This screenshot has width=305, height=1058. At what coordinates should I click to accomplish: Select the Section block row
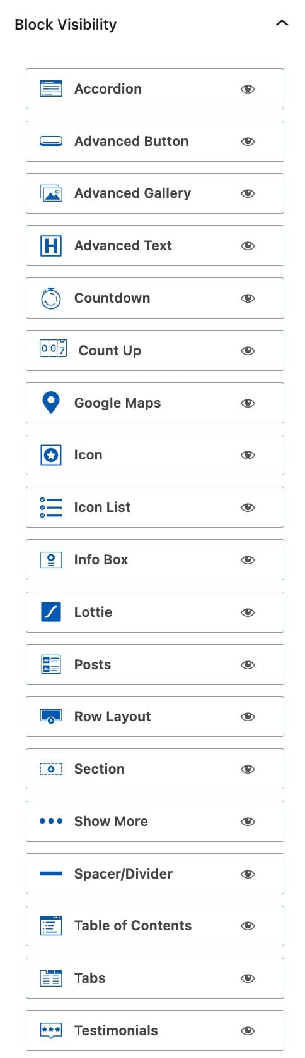click(155, 769)
